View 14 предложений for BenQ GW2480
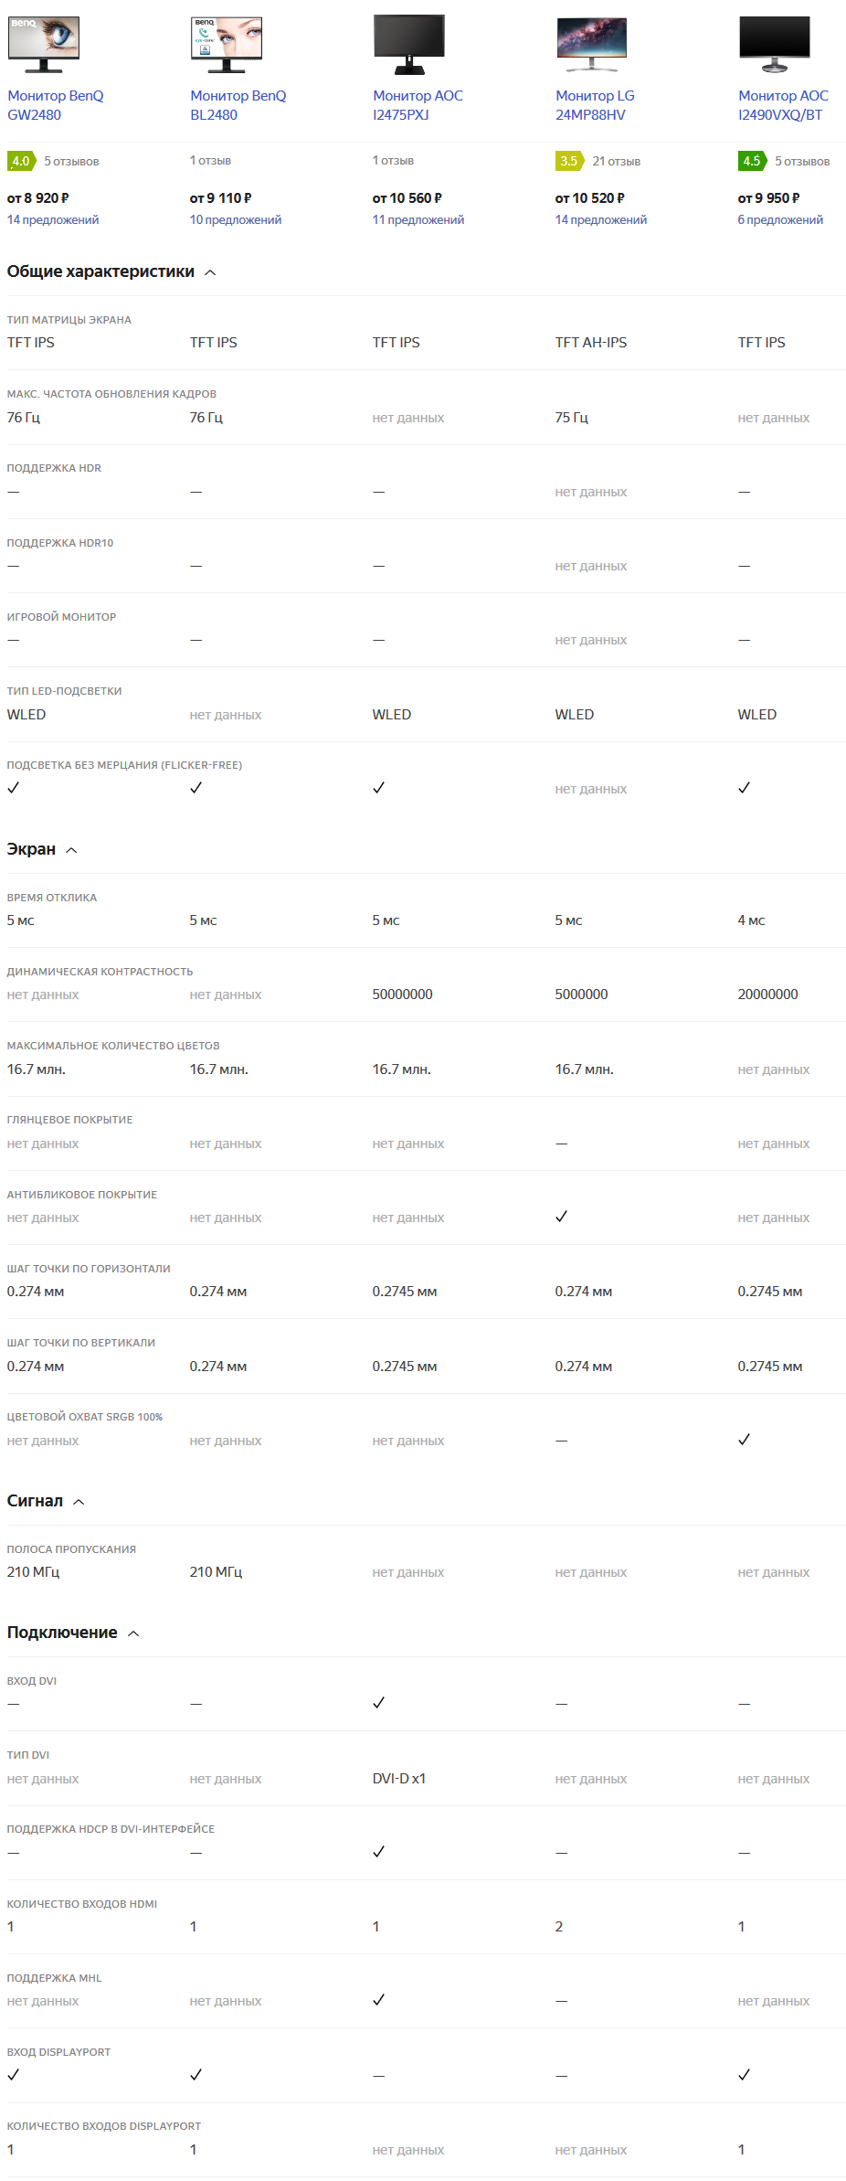Viewport: 846px width, 2181px height. (x=53, y=220)
